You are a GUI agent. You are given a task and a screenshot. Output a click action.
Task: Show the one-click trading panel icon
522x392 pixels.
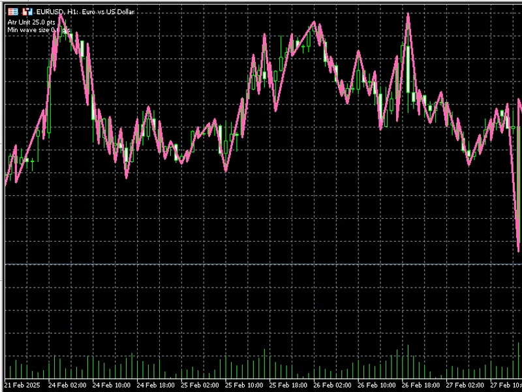tap(27, 12)
